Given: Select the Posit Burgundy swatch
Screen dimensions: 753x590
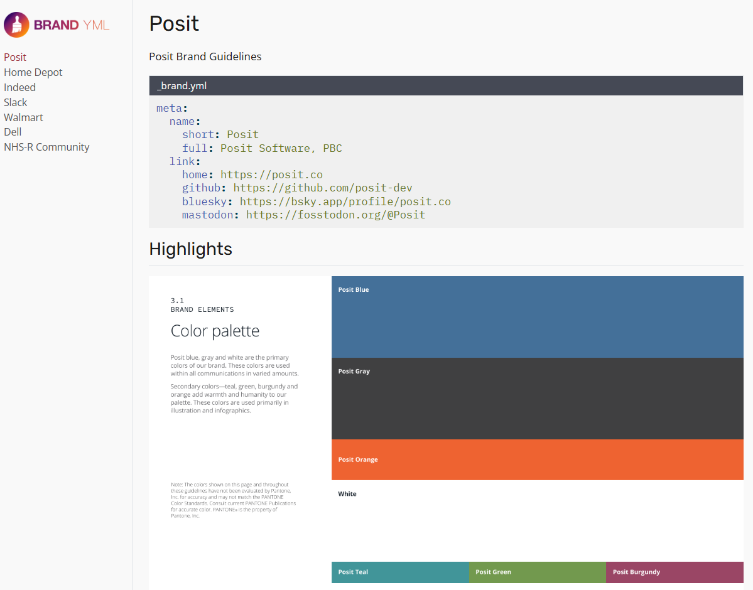Looking at the screenshot, I should pyautogui.click(x=674, y=572).
